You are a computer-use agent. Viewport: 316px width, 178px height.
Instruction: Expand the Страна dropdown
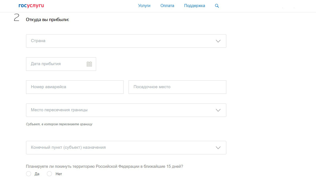pyautogui.click(x=126, y=41)
